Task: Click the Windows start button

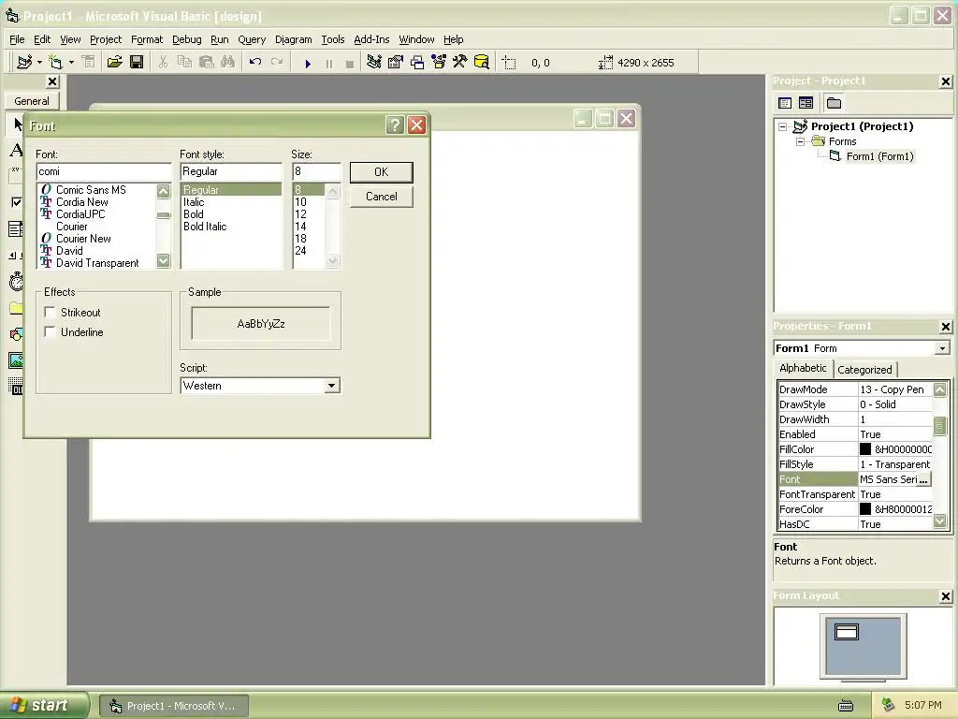Action: (x=43, y=706)
